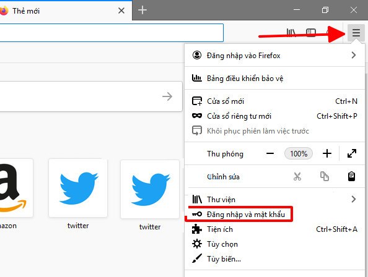Click the private window mask icon
The image size is (368, 277).
(x=197, y=116)
